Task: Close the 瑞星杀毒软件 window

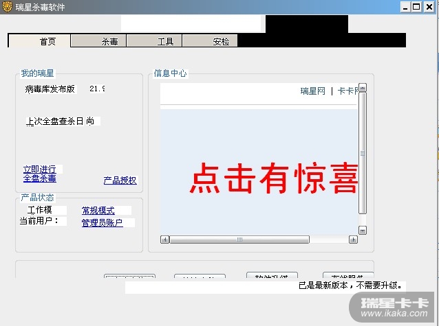Action: click(x=429, y=7)
